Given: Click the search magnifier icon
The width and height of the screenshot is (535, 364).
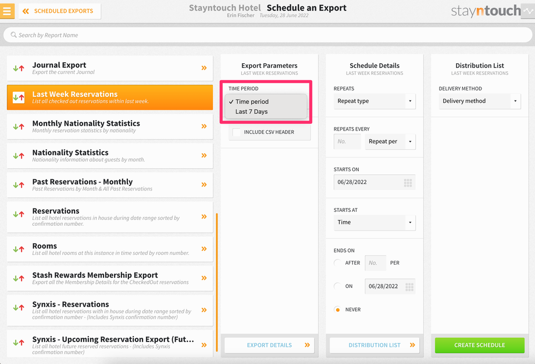Looking at the screenshot, I should point(13,35).
